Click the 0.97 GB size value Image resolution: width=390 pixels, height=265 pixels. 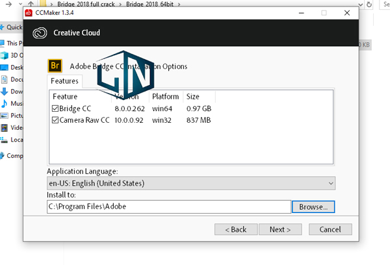[199, 108]
